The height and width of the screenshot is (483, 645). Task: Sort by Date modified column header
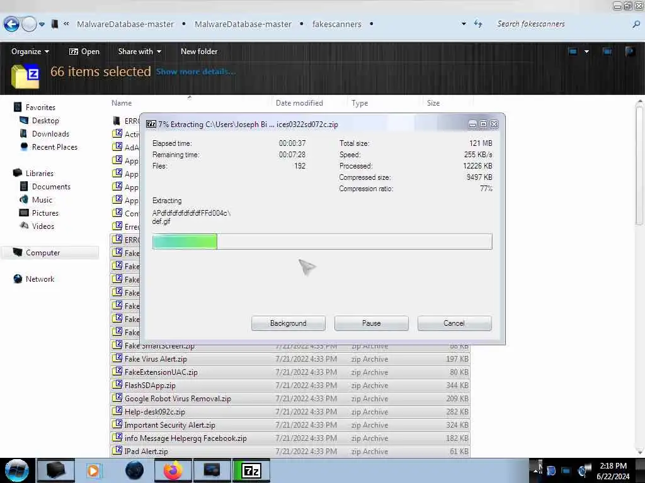(299, 103)
